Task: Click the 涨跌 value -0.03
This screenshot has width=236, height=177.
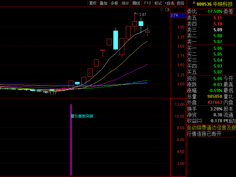Action: tap(217, 84)
